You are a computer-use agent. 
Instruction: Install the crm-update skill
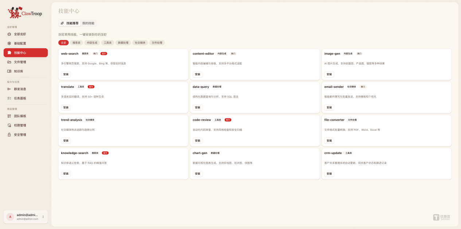coord(329,174)
